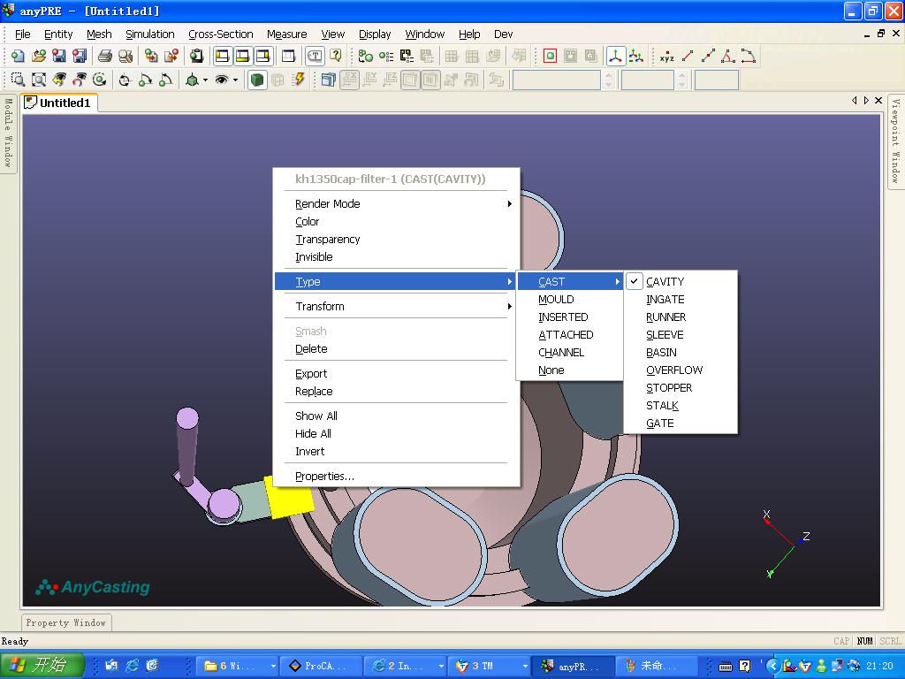Image resolution: width=905 pixels, height=679 pixels.
Task: Open the Property Window tab
Action: click(65, 623)
